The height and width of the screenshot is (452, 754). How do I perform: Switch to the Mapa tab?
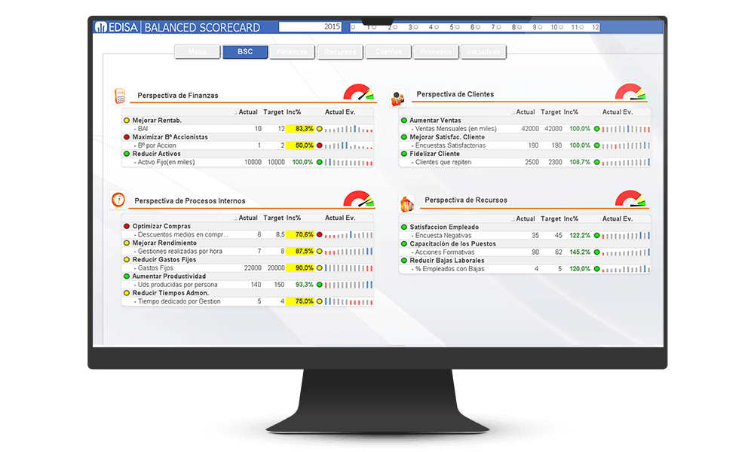tap(197, 52)
